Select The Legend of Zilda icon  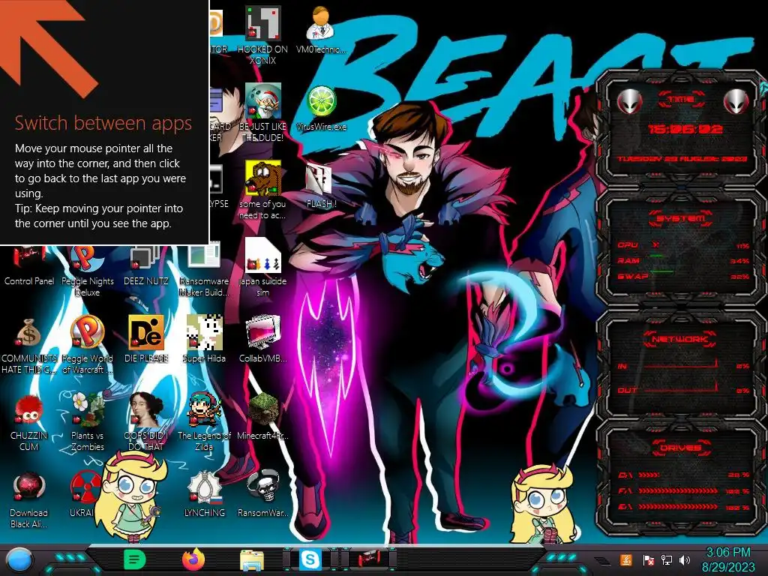pyautogui.click(x=204, y=421)
